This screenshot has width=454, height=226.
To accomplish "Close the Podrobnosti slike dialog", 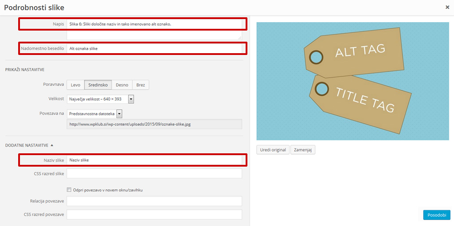I will pyautogui.click(x=447, y=8).
